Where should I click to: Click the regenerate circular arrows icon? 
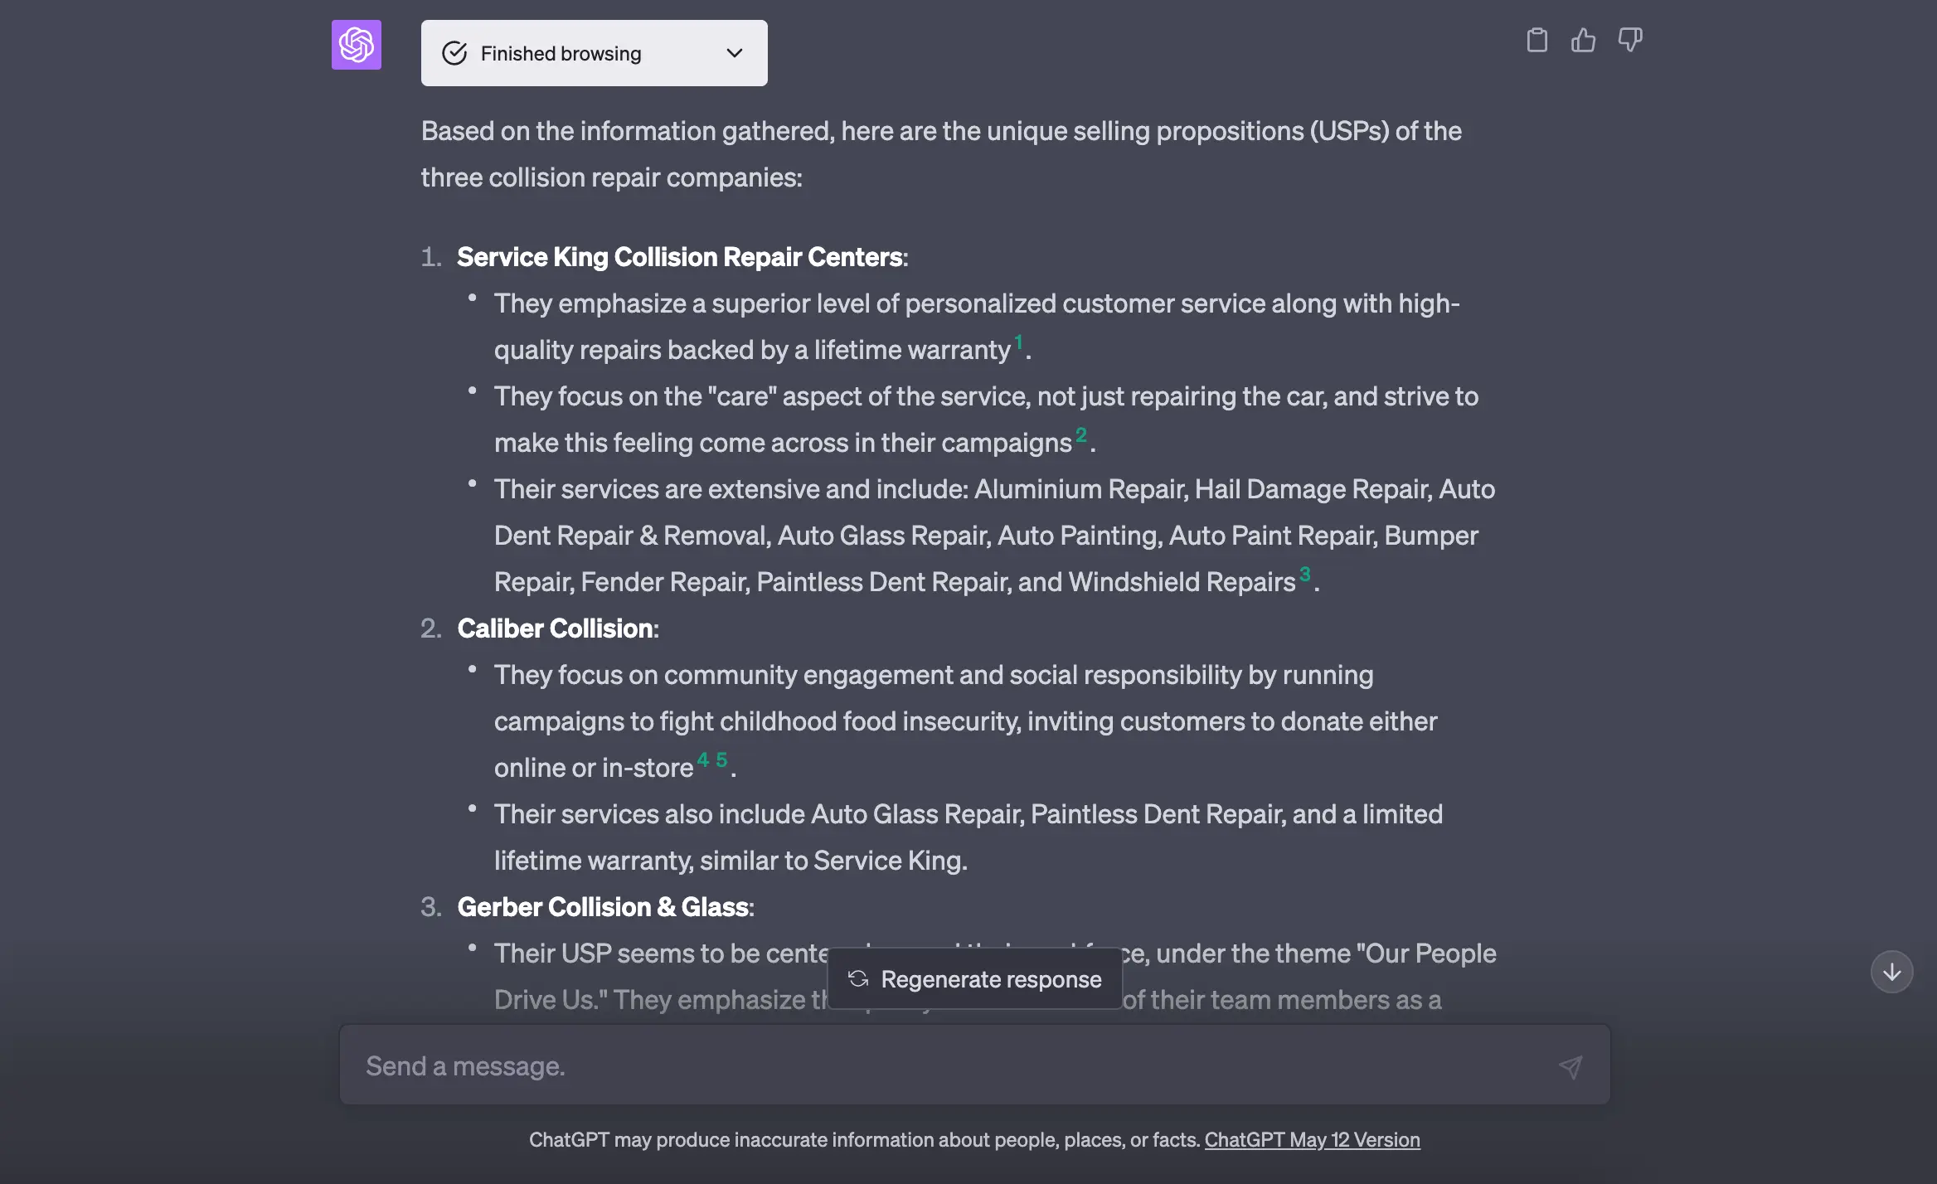(858, 979)
